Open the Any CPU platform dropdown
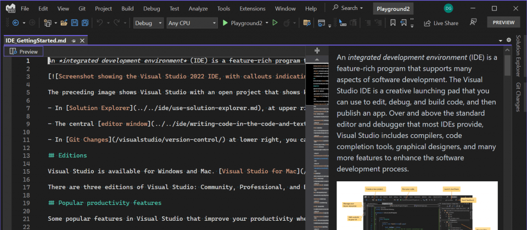Image resolution: width=527 pixels, height=230 pixels. point(192,23)
